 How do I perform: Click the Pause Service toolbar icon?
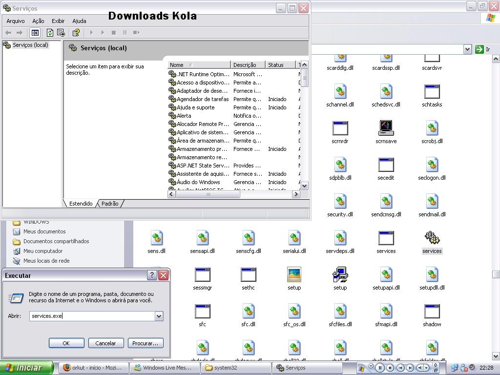click(125, 33)
